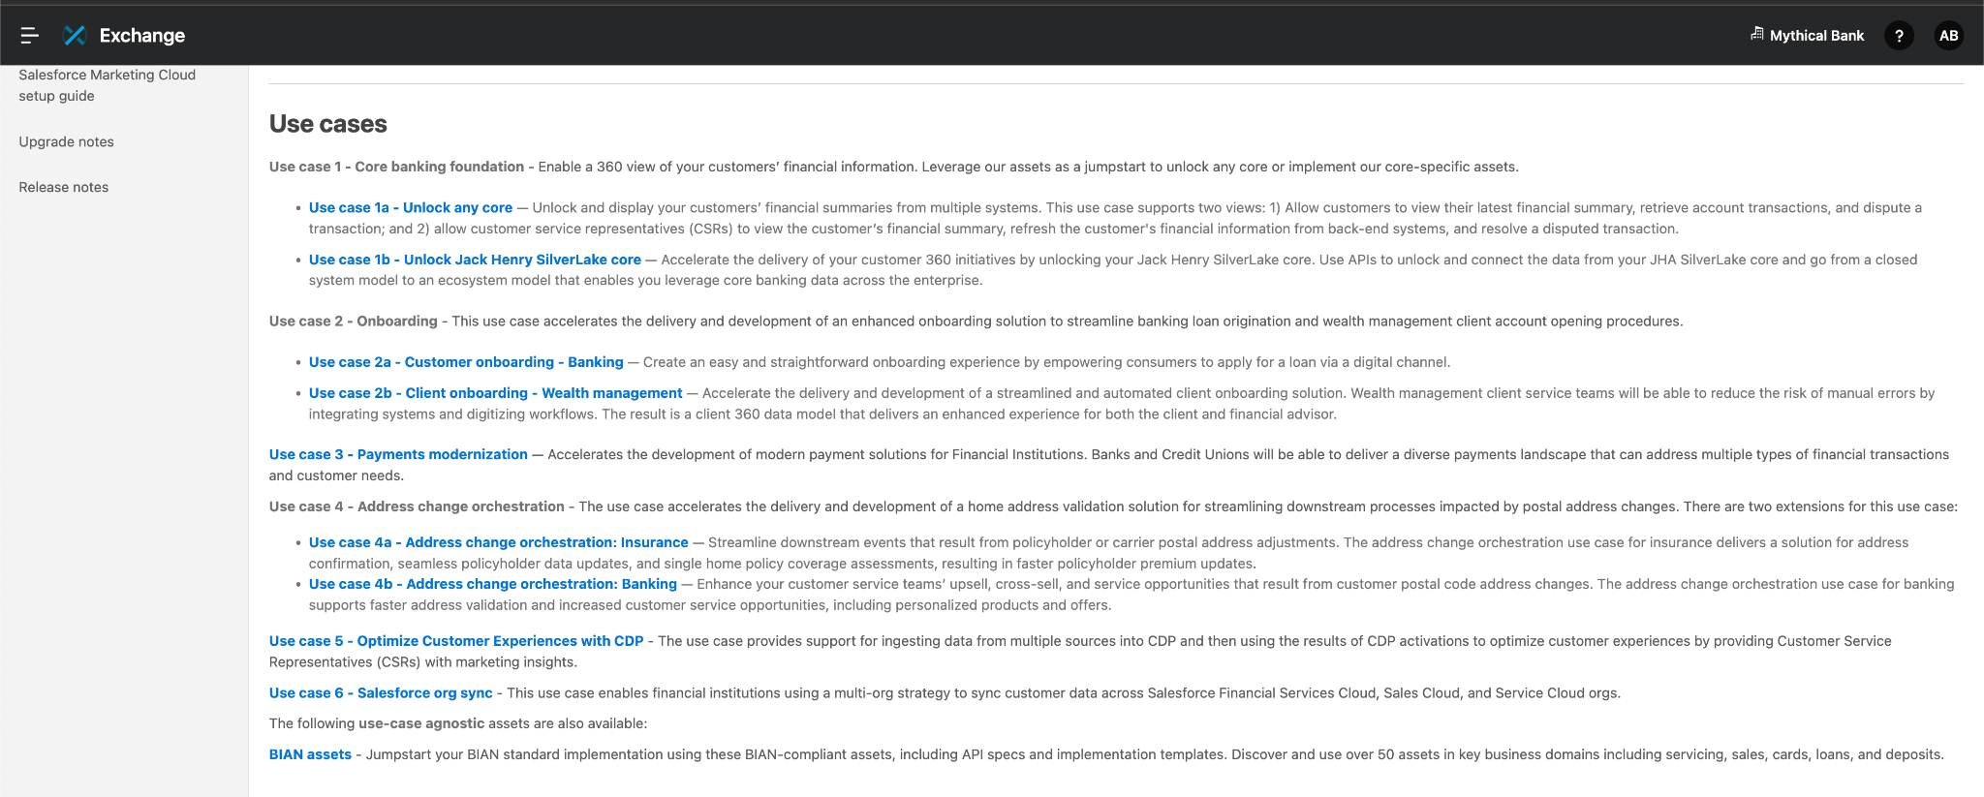The width and height of the screenshot is (1984, 797).
Task: Toggle the hamburger navigation menu
Action: pyautogui.click(x=30, y=36)
